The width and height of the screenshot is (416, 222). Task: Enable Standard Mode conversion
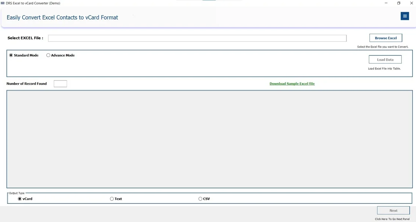[x=10, y=55]
